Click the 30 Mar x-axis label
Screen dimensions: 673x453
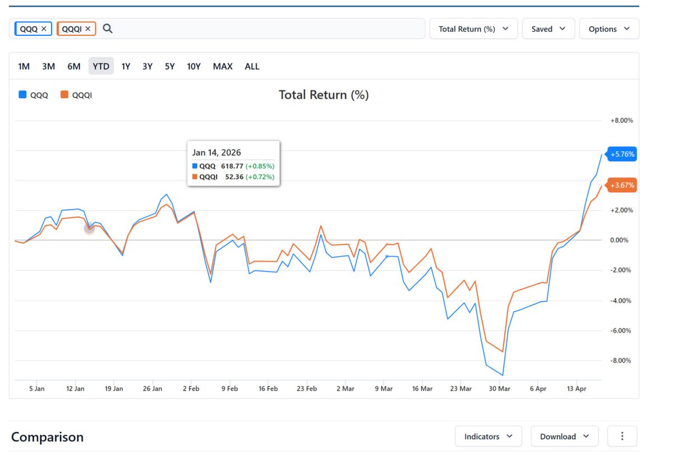click(x=500, y=388)
